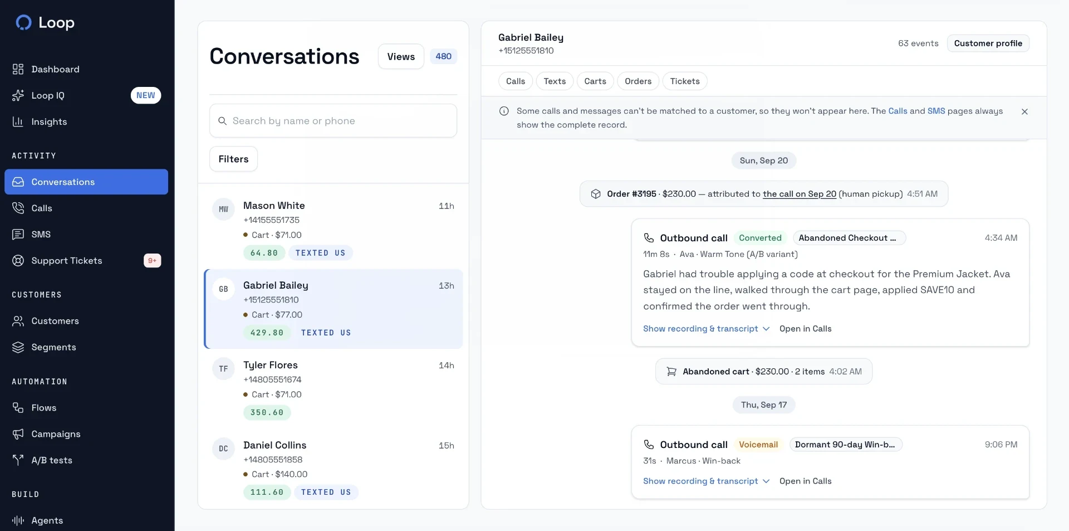1069x531 pixels.
Task: Click the 480 conversations count badge
Action: [443, 56]
